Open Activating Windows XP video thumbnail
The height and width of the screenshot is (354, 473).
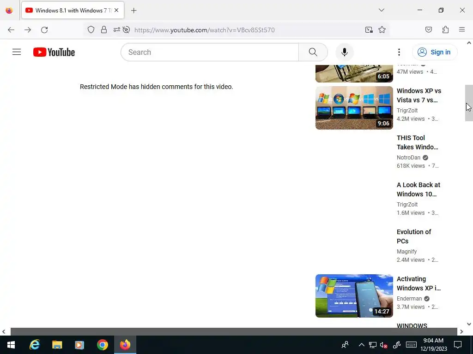tap(354, 295)
